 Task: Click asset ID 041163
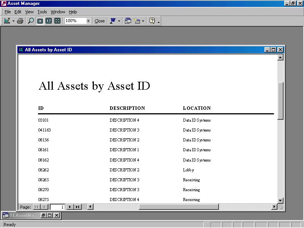[x=44, y=130]
